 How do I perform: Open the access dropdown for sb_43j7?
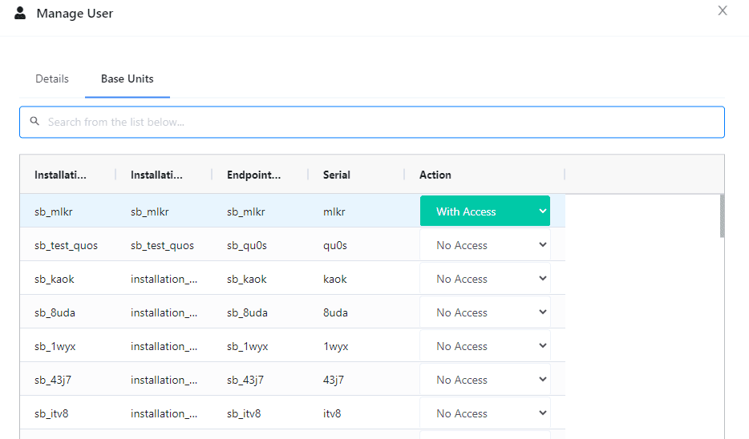click(x=485, y=380)
